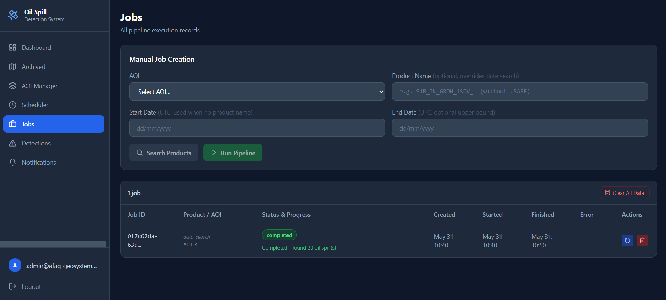Click the Jobs page title
This screenshot has height=300, width=666.
tap(131, 17)
